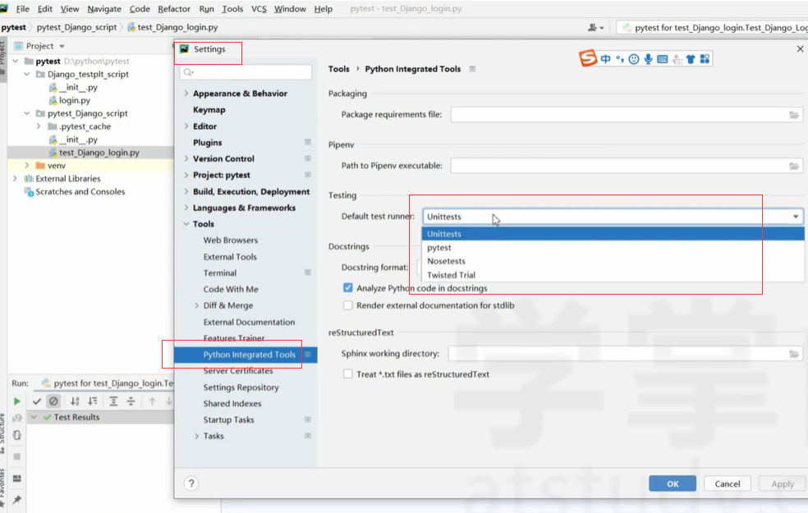Open Default test runner dropdown arrow
Image resolution: width=808 pixels, height=513 pixels.
click(796, 217)
